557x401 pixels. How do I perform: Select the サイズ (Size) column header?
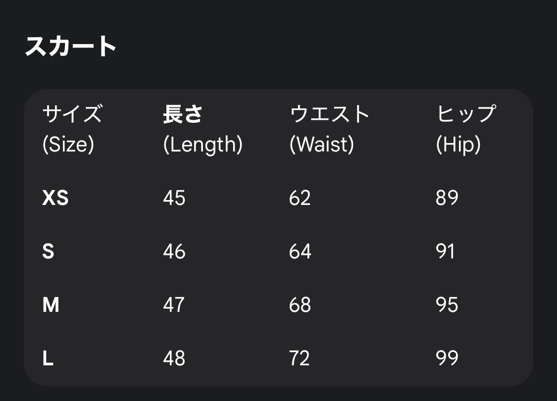pyautogui.click(x=72, y=129)
